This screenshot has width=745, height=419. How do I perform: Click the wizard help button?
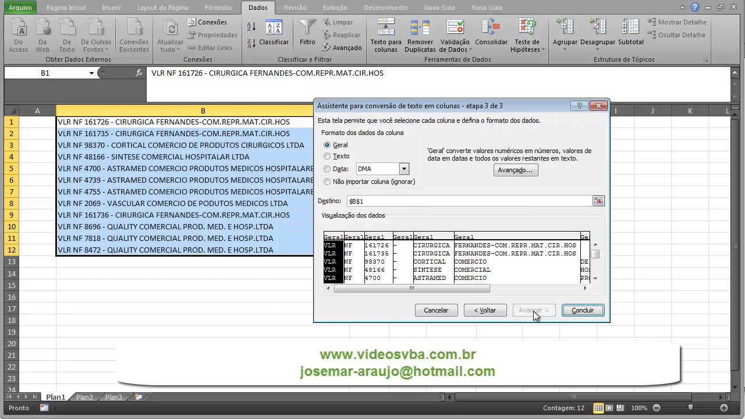pos(579,106)
